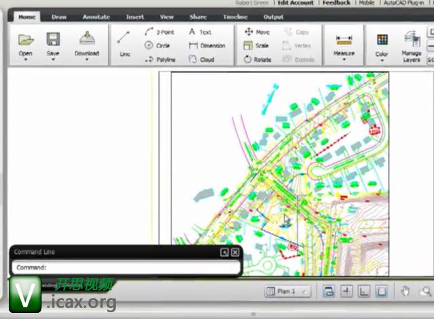Image resolution: width=434 pixels, height=319 pixels.
Task: Open the Mobile link
Action: (x=366, y=3)
